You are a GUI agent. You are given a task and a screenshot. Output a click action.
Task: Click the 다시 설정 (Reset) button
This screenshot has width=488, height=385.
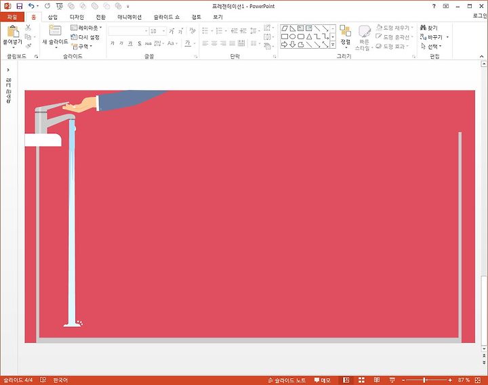click(85, 37)
